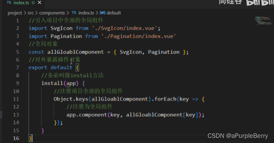Viewport: 274px width, 143px height.
Task: Click 'Object' on line 11
Action: (63, 99)
